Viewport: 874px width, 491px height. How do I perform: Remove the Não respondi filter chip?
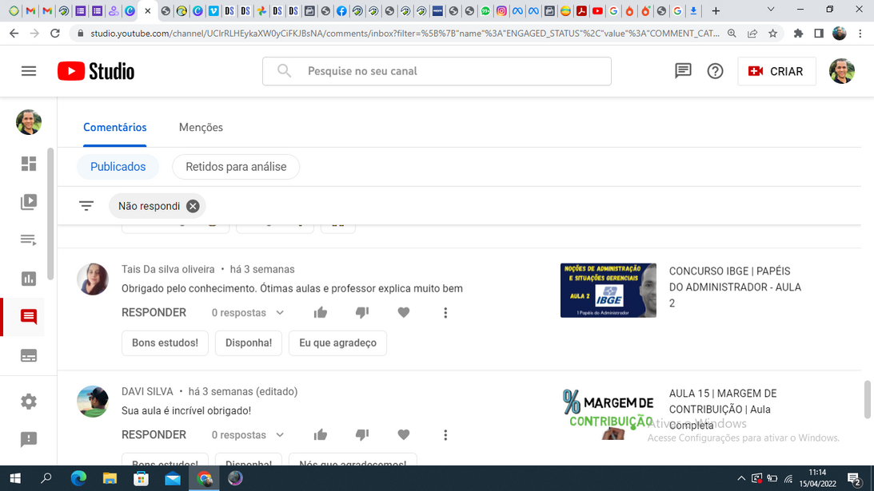click(x=193, y=206)
